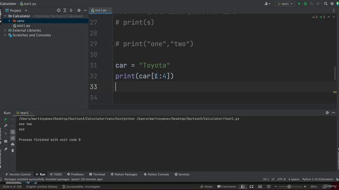Collapse all items in the Project tree
This screenshot has width=339, height=190.
click(x=71, y=11)
